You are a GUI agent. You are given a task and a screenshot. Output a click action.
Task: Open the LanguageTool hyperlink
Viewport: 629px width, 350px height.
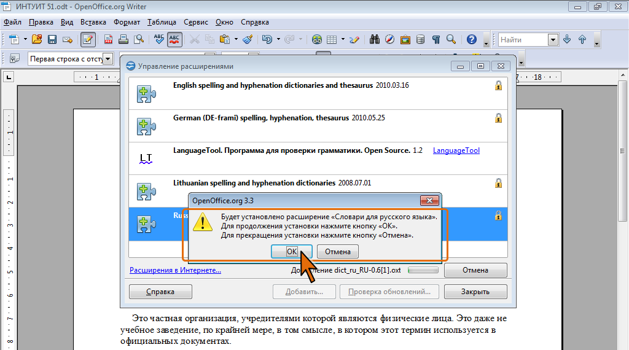click(456, 150)
